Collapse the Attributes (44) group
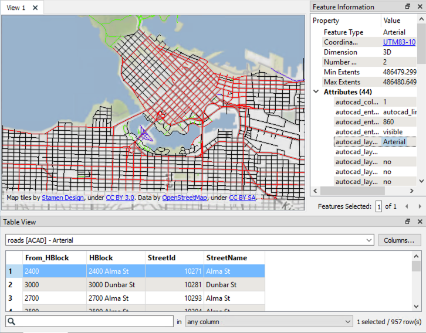 click(x=317, y=92)
